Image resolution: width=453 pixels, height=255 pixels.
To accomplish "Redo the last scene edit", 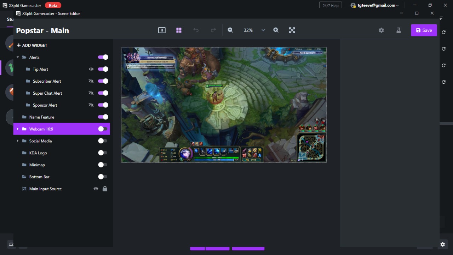I will coord(213,30).
